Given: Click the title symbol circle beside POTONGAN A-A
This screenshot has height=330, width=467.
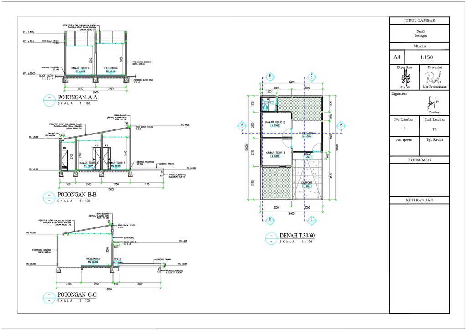Looking at the screenshot, I should point(49,100).
